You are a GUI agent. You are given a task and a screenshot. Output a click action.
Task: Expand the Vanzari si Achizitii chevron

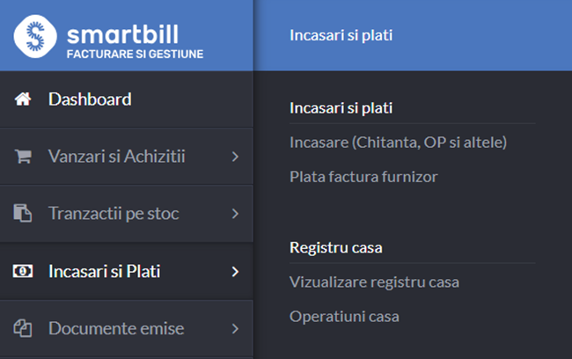pos(235,157)
